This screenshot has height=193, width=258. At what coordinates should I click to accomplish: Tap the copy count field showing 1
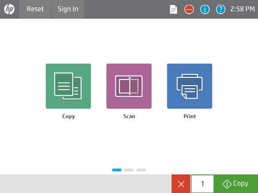[202, 184]
